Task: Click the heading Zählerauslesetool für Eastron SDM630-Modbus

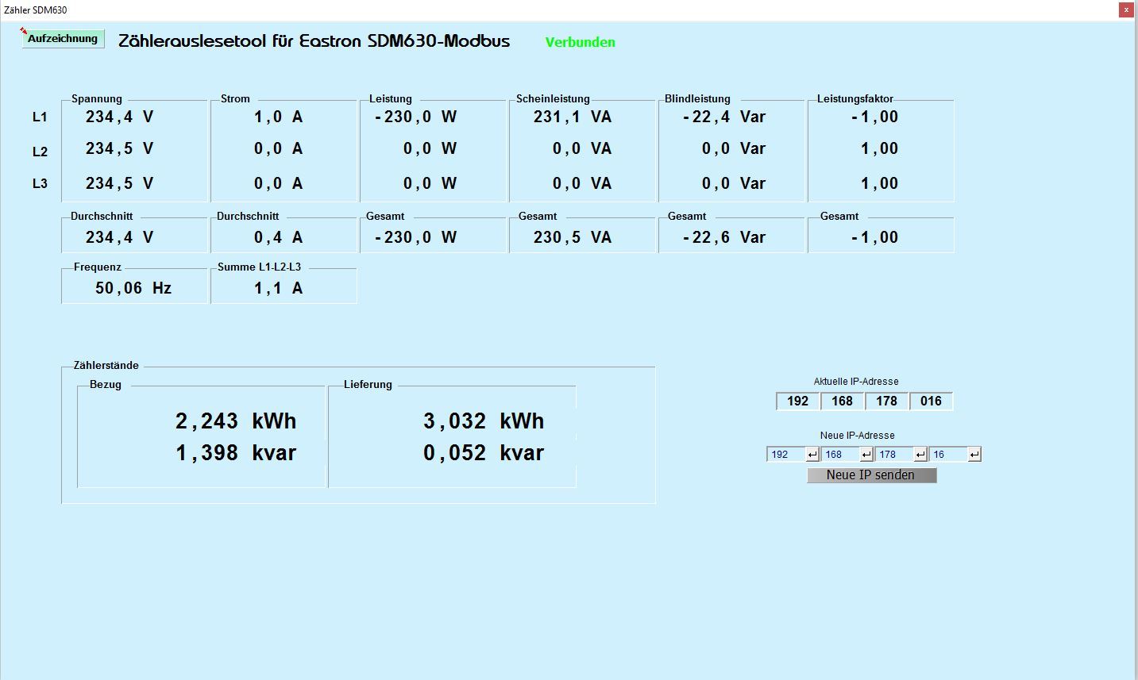Action: click(314, 41)
